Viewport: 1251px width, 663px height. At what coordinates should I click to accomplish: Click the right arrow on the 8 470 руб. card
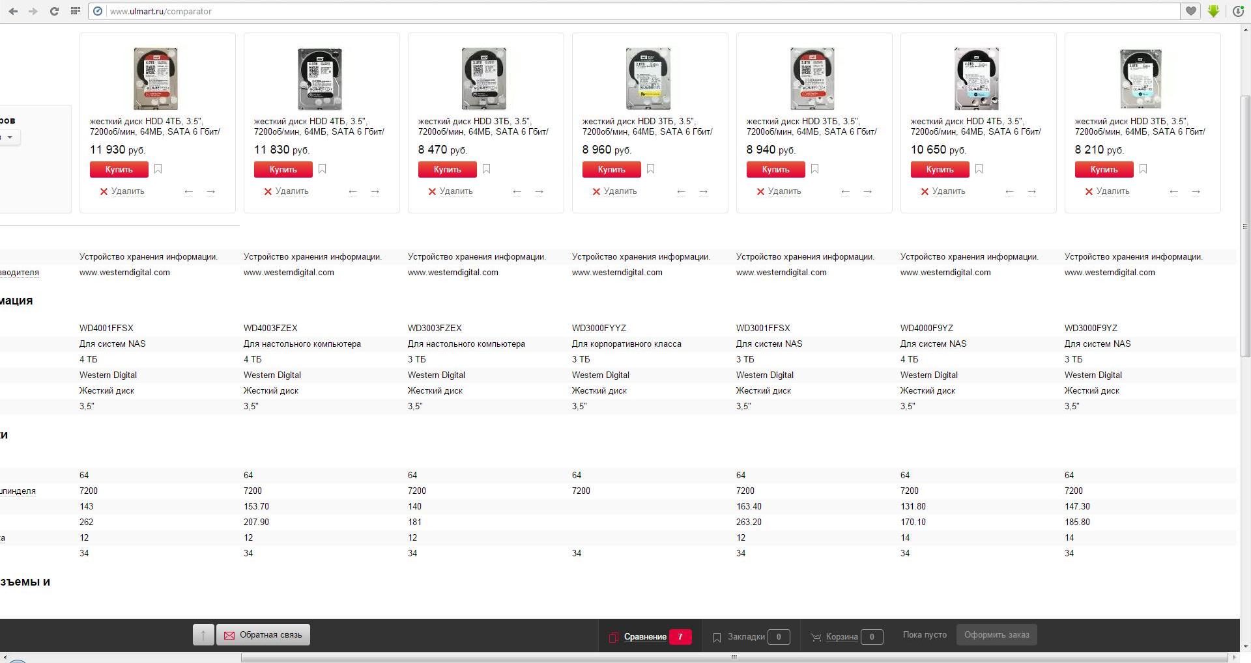(x=539, y=192)
